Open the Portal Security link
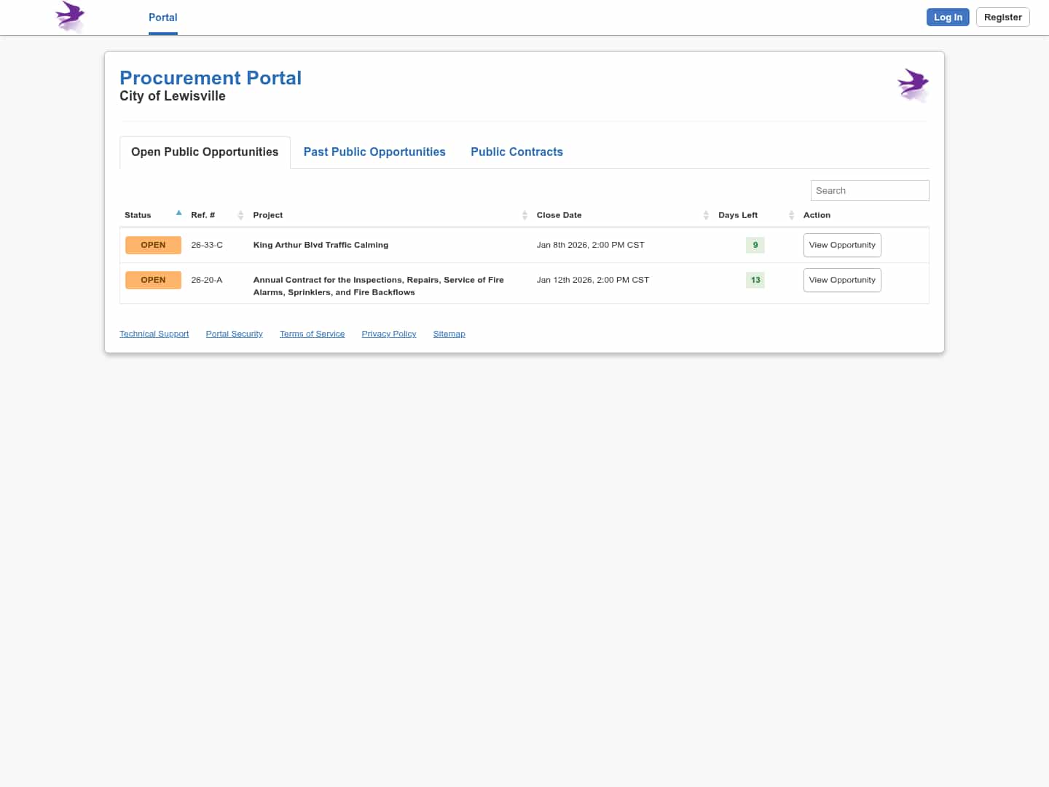The width and height of the screenshot is (1049, 787). tap(234, 334)
